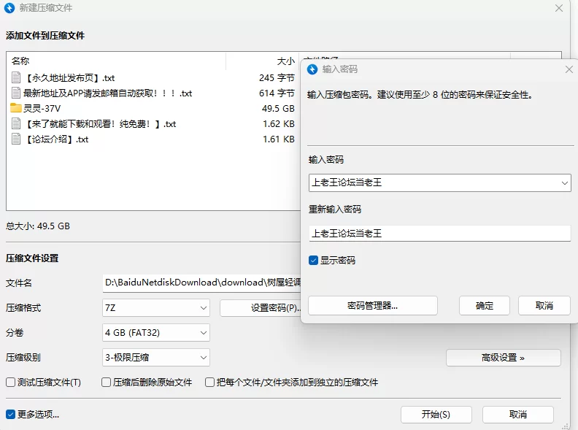Screen dimensions: 578x430
Task: Close the 输入密码 dialog
Action: (x=569, y=69)
